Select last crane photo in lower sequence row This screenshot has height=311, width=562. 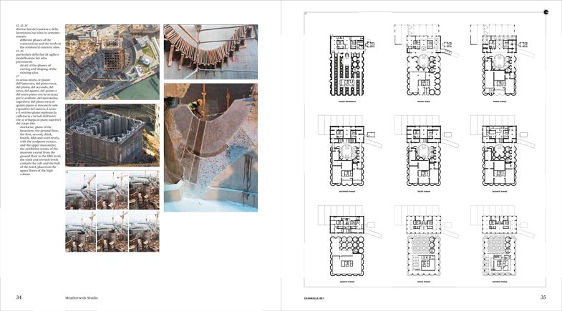pos(144,232)
